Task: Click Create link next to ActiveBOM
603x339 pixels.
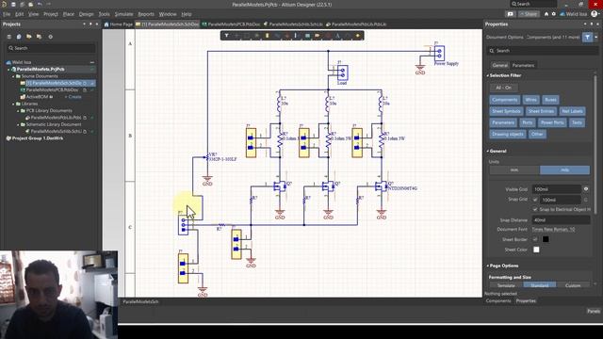Action: (73, 97)
